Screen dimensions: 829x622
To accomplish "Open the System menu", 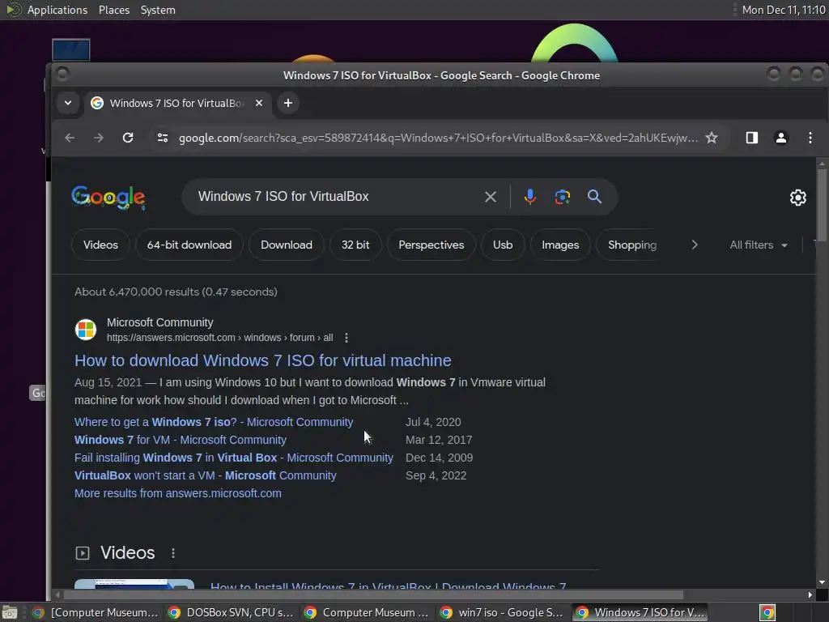I will point(158,10).
